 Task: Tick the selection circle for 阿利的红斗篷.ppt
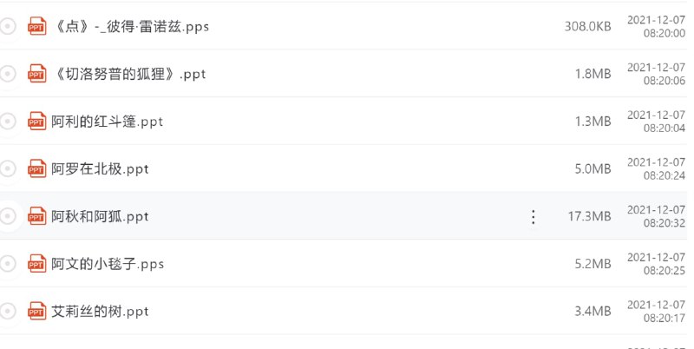click(x=8, y=122)
